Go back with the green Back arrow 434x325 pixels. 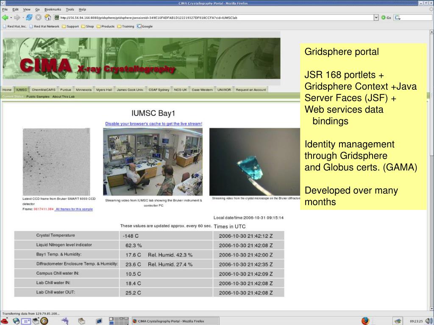[x=5, y=18]
